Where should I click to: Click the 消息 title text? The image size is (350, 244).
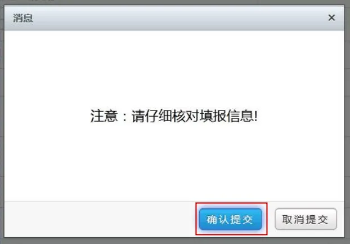click(23, 18)
